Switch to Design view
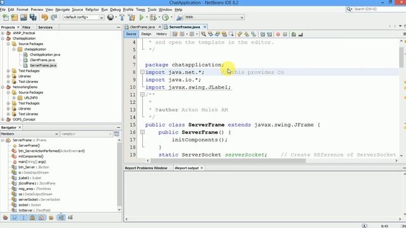The width and height of the screenshot is (406, 228). [x=146, y=34]
